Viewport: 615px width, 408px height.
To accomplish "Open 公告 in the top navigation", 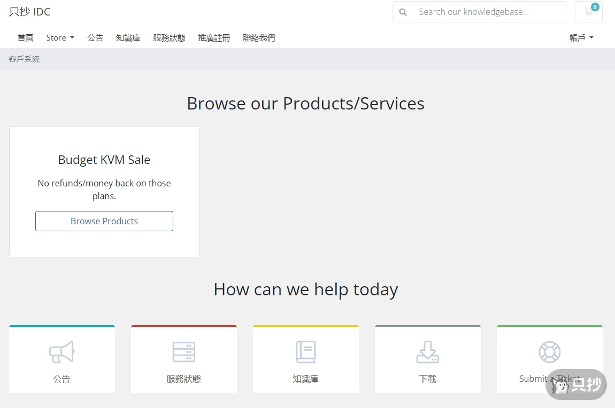I will [95, 38].
